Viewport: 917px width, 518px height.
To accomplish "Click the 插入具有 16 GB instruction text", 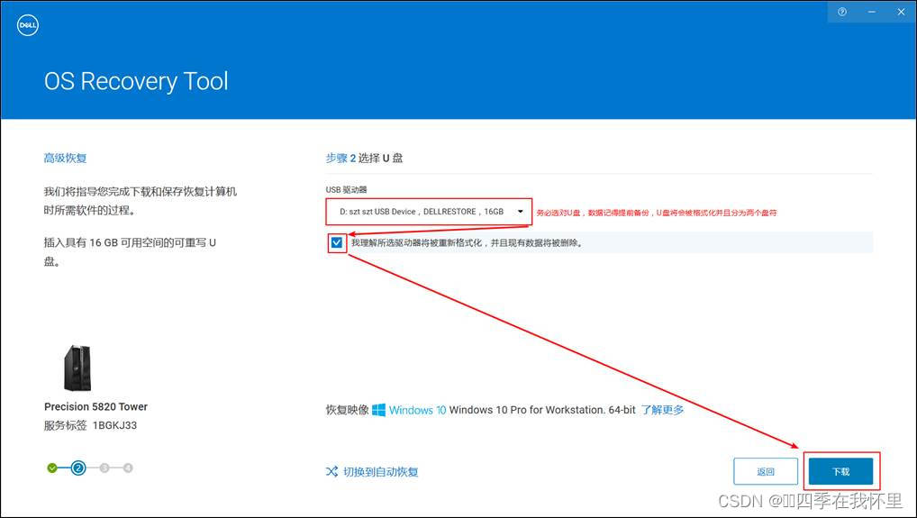I will point(130,252).
